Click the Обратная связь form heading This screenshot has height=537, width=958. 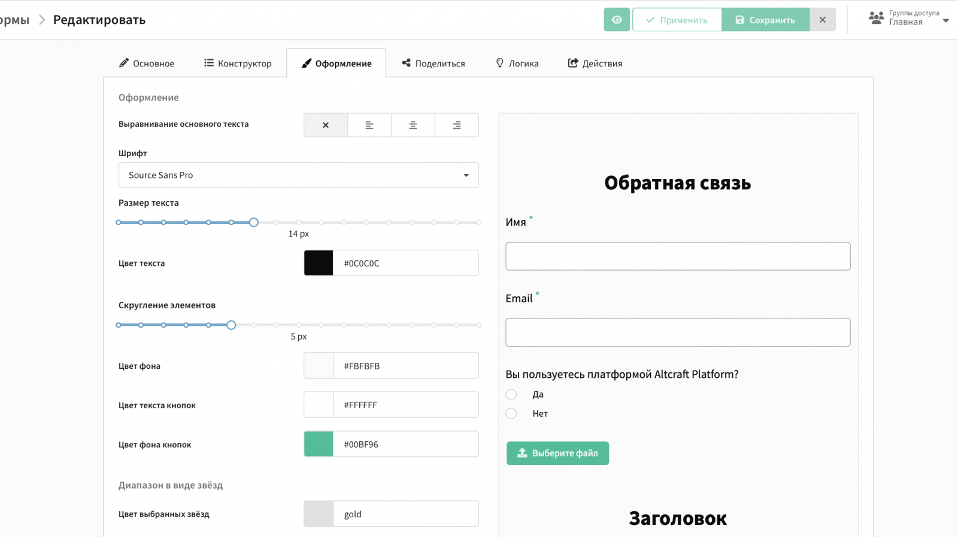click(678, 183)
